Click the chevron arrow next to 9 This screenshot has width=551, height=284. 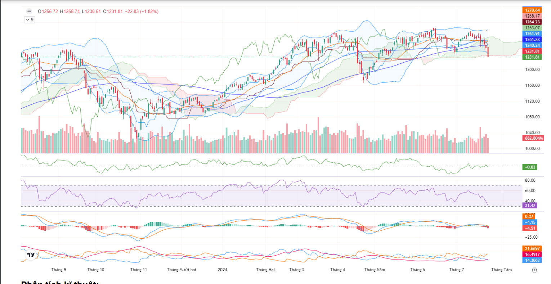(x=27, y=20)
